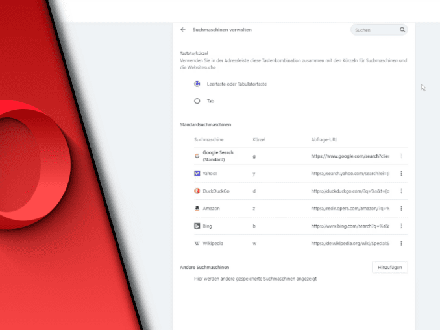Show the more options menu for Bing
This screenshot has height=330, width=440.
(x=402, y=226)
